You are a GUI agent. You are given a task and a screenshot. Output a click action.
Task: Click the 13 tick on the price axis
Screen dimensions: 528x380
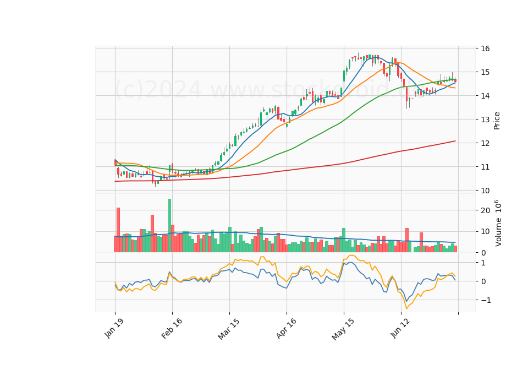point(485,120)
